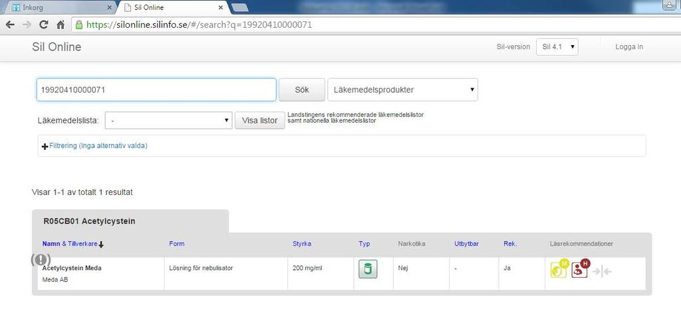Image resolution: width=681 pixels, height=335 pixels.
Task: Click the Logga in link
Action: tap(629, 47)
